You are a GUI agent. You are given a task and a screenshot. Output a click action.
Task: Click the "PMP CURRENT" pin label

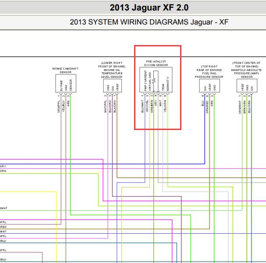coord(145,81)
